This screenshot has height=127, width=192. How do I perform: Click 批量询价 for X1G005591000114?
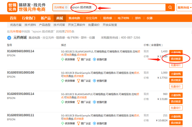coord(176,108)
